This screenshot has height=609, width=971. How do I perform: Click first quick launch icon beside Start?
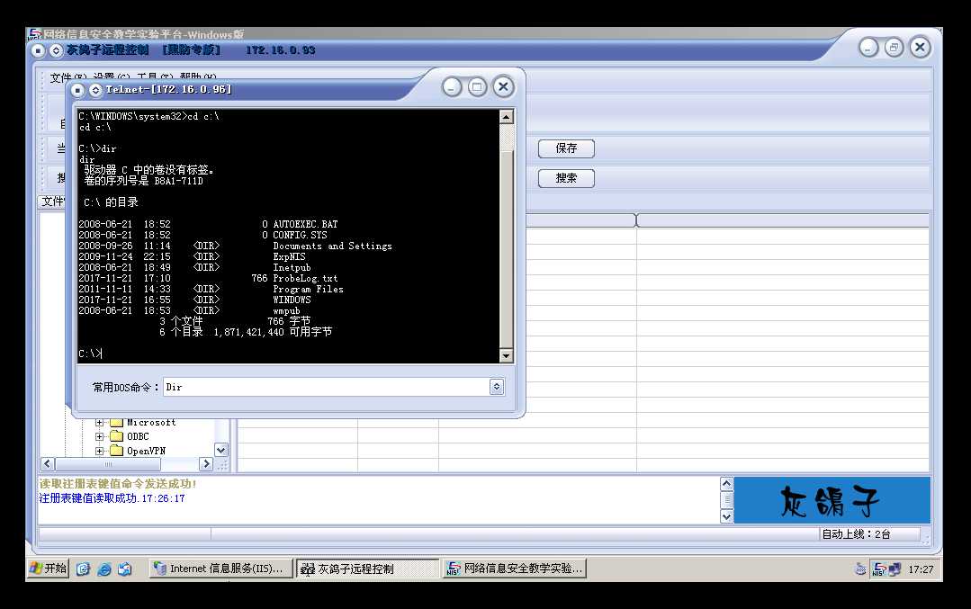83,569
